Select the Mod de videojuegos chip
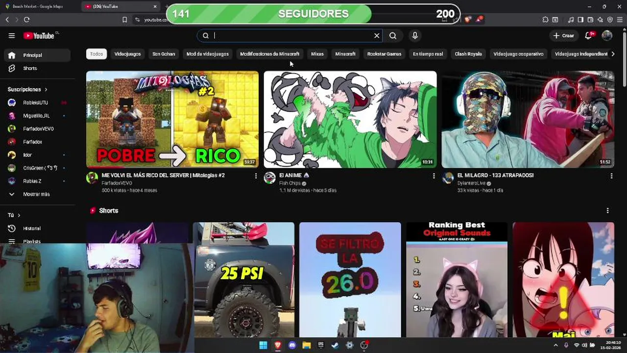627x353 pixels. 208,54
